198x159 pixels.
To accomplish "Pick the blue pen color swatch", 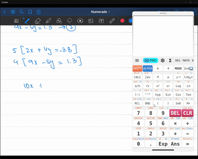I will click(130, 21).
